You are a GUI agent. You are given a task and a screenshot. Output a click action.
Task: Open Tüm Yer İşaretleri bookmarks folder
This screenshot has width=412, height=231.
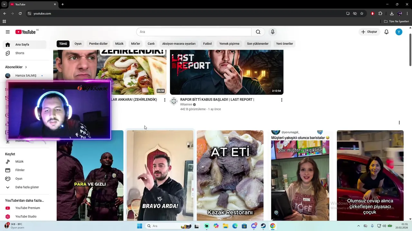pyautogui.click(x=397, y=21)
